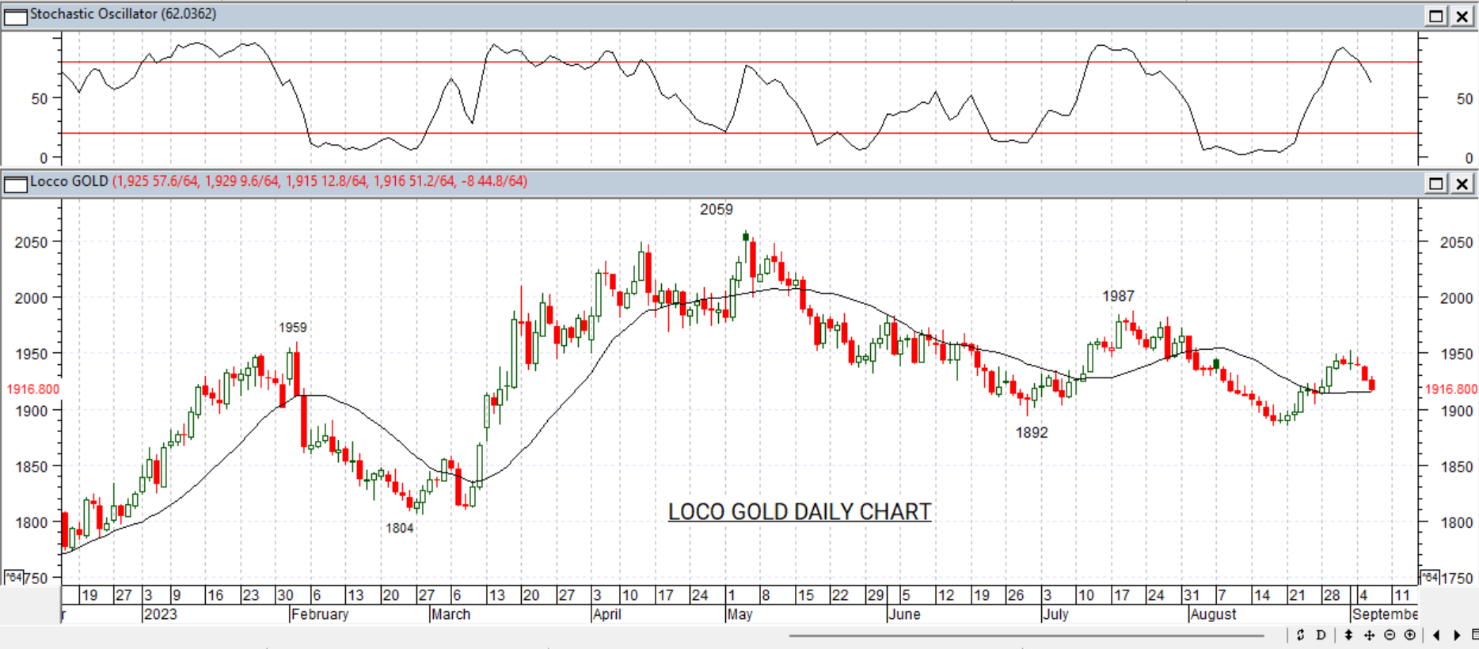Click the 'D' daily periodicity button
Viewport: 1479px width, 649px height.
click(1321, 635)
